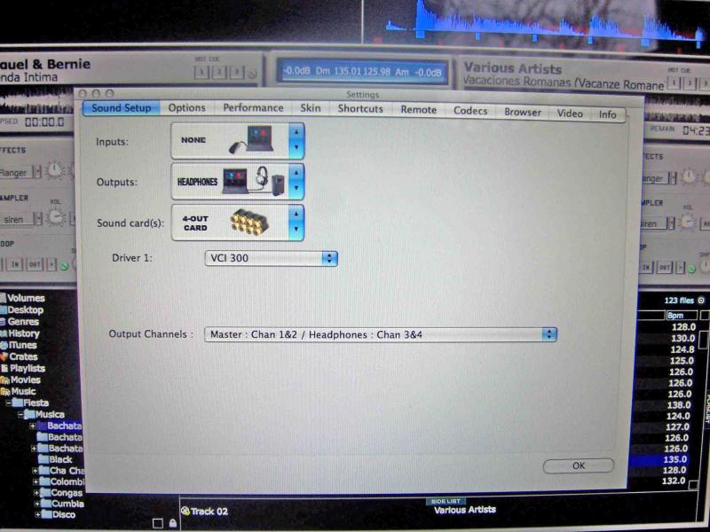Click the left deck sampler VOL knob
This screenshot has height=532, width=710.
click(x=56, y=217)
